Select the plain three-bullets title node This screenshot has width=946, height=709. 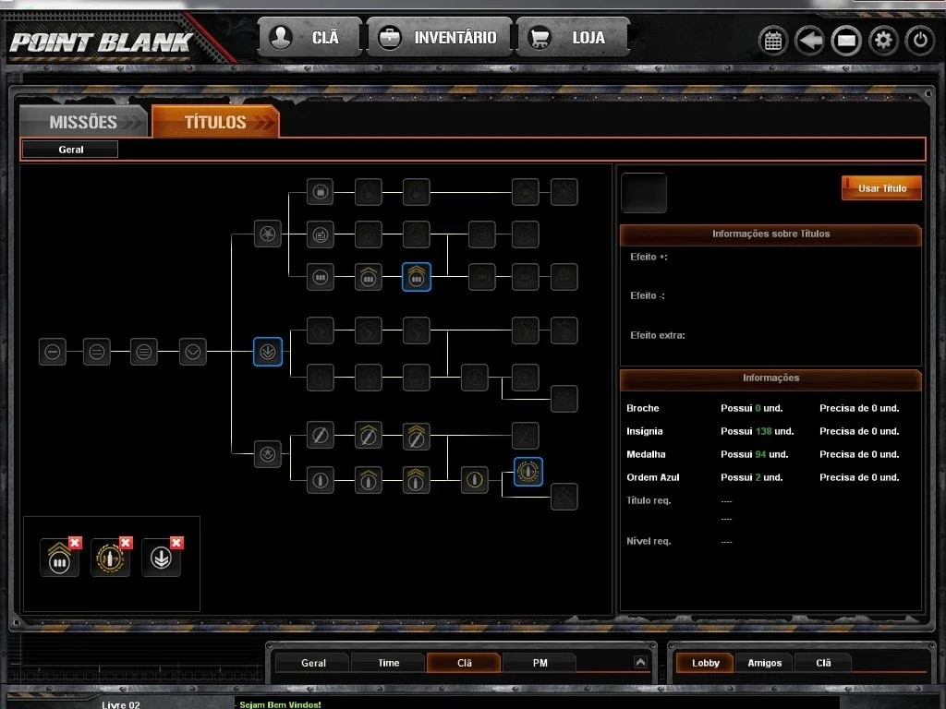click(x=321, y=277)
